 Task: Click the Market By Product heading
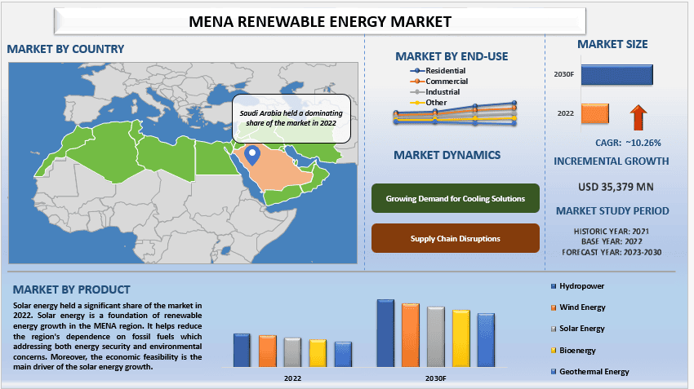(71, 290)
